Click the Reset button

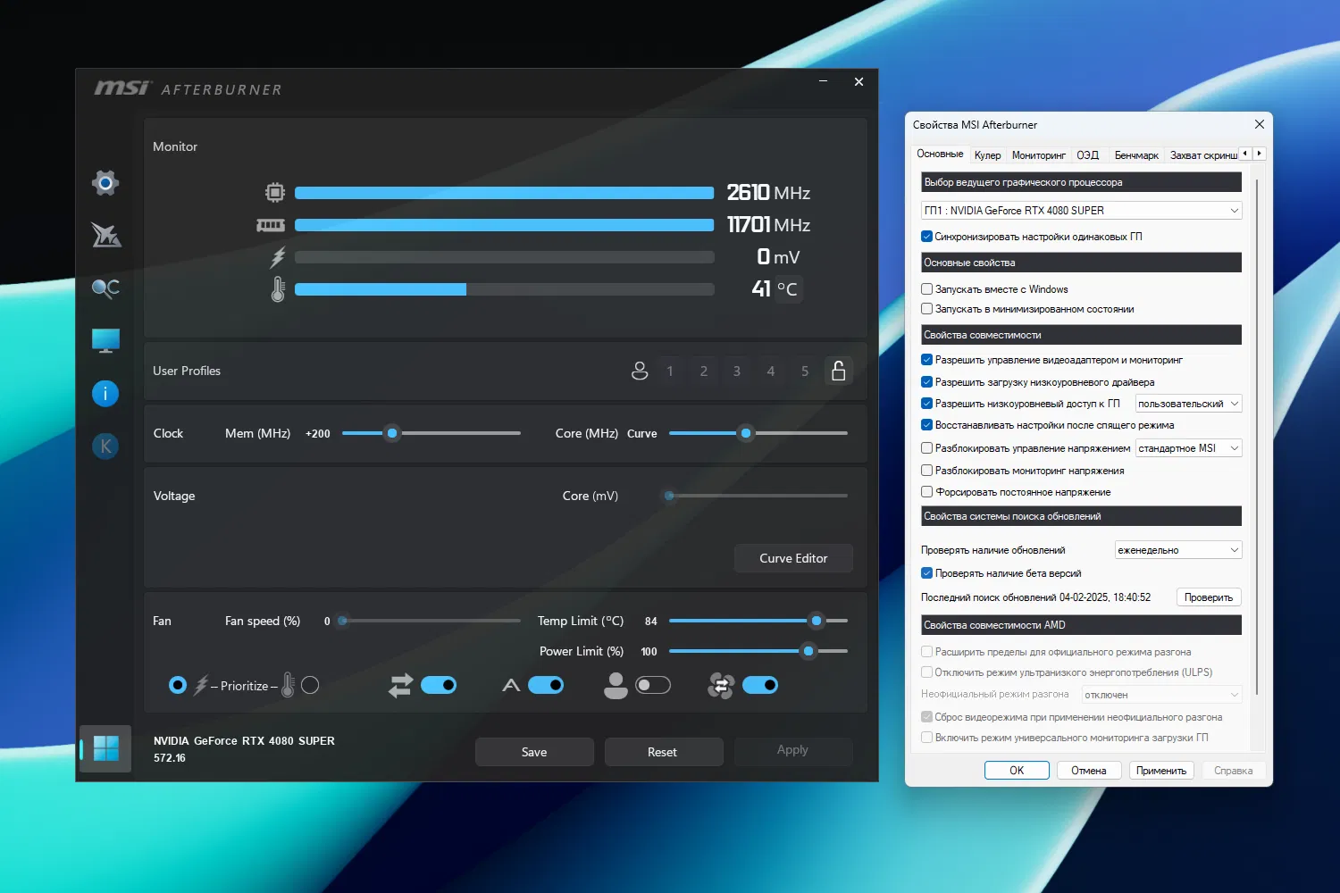click(662, 752)
